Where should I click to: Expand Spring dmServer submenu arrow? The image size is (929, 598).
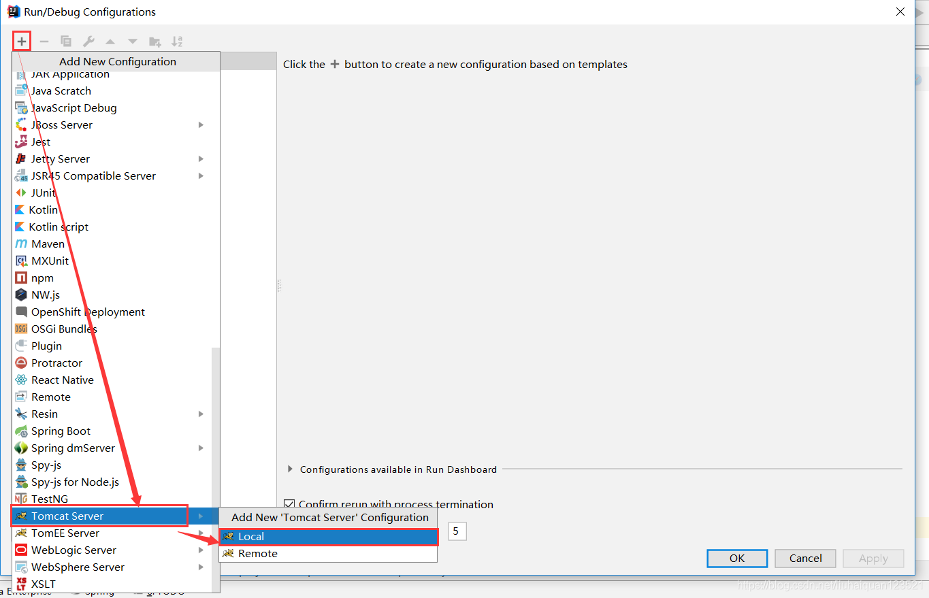pyautogui.click(x=201, y=448)
